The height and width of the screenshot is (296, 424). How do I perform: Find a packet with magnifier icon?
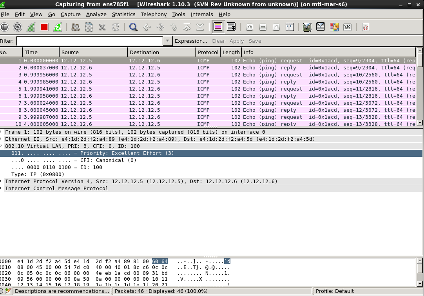pos(133,27)
